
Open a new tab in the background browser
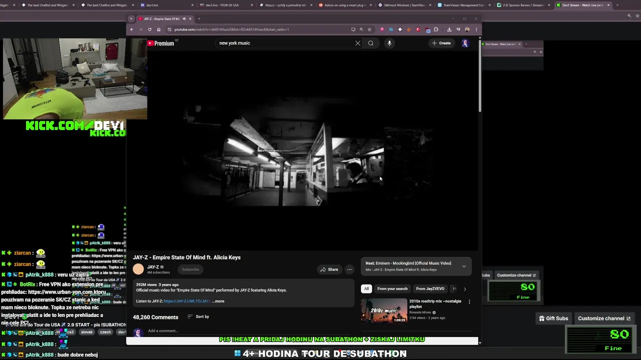pyautogui.click(x=617, y=5)
